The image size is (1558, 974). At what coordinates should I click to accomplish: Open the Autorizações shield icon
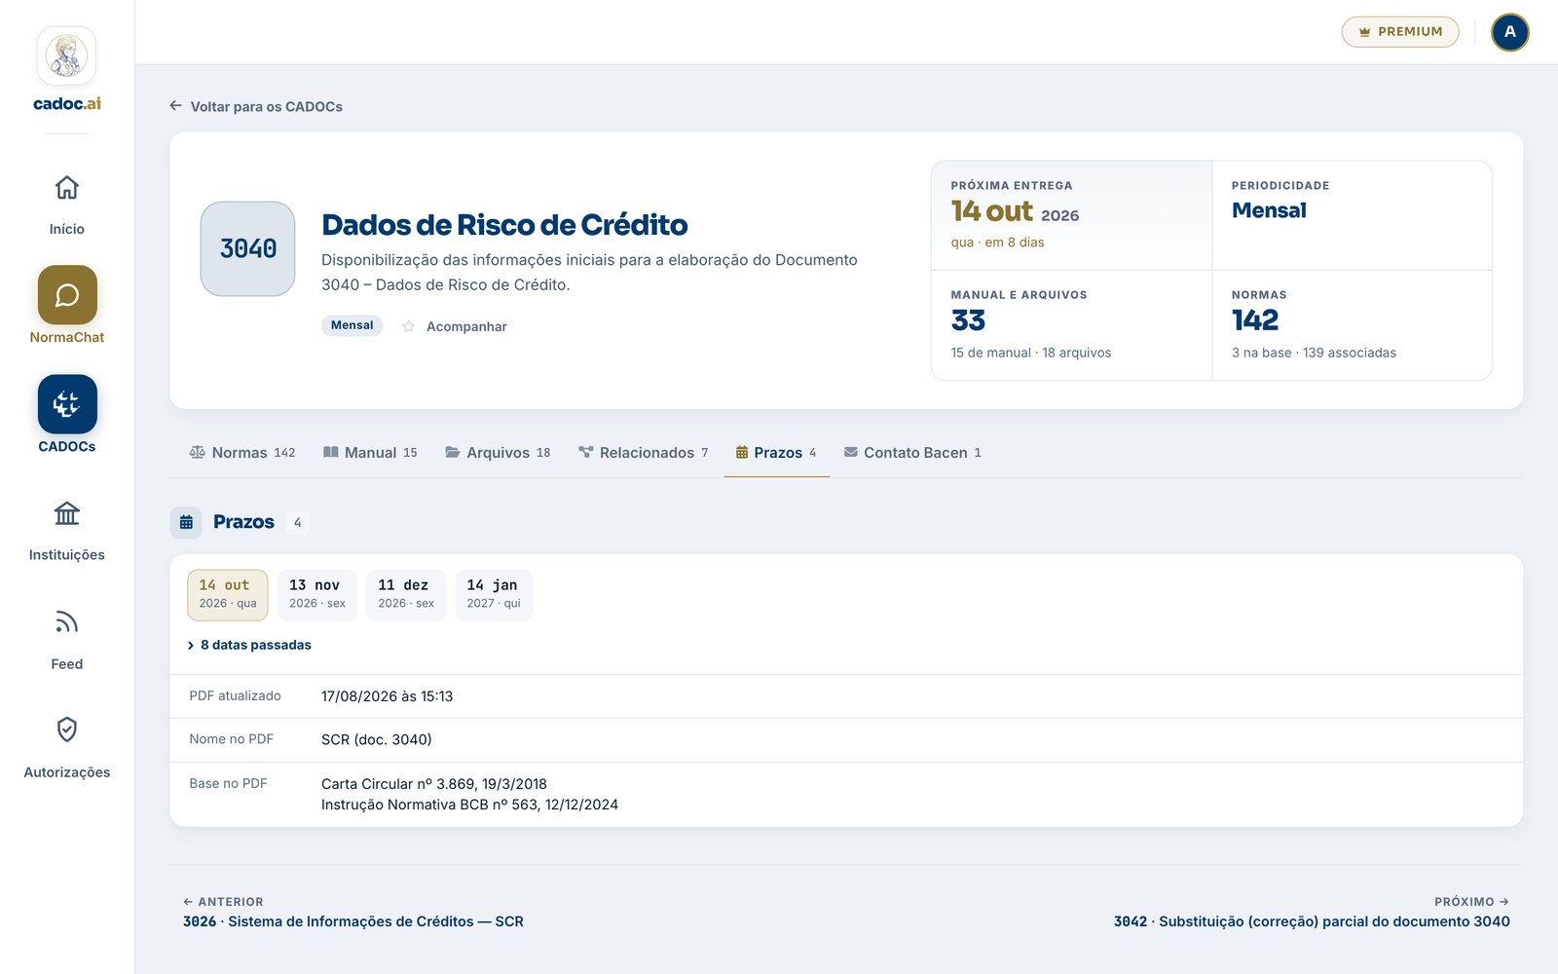66,730
